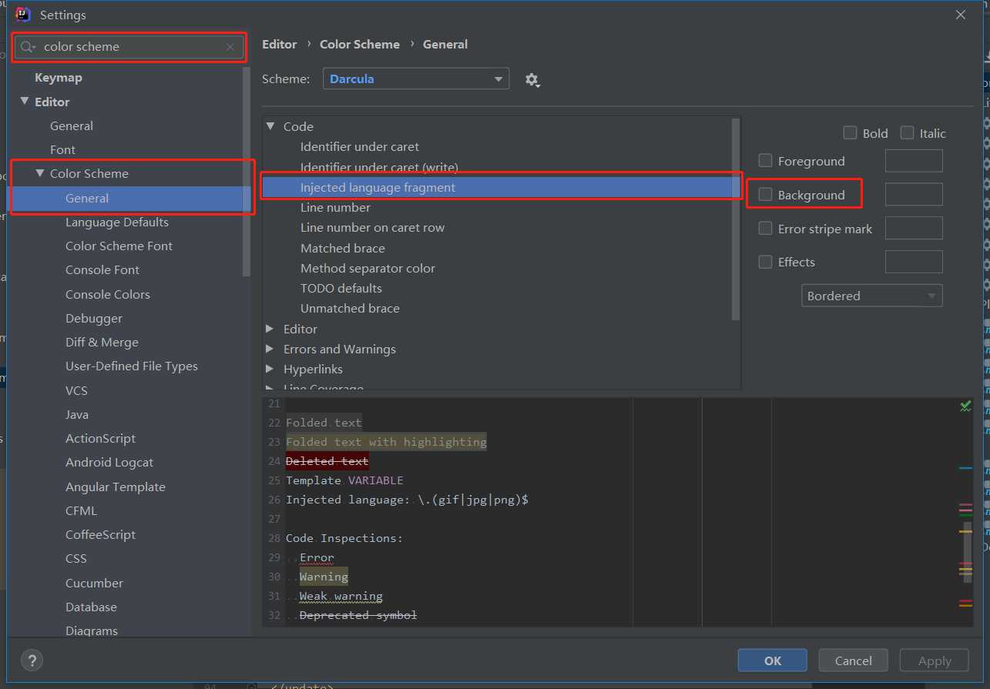The width and height of the screenshot is (990, 689).
Task: Open the help question mark button
Action: pyautogui.click(x=32, y=661)
